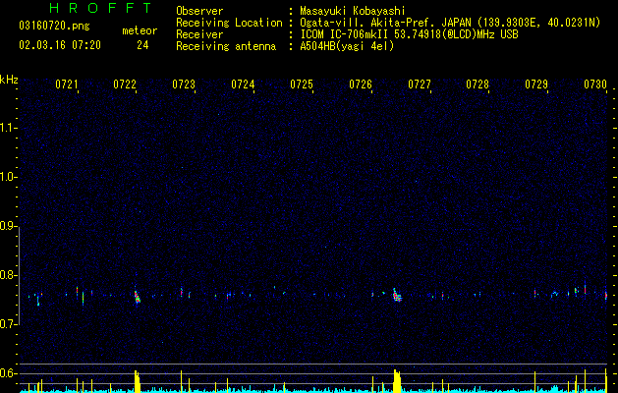Click the strong meteor echo before 0727
This screenshot has height=393, width=618.
pos(397,296)
